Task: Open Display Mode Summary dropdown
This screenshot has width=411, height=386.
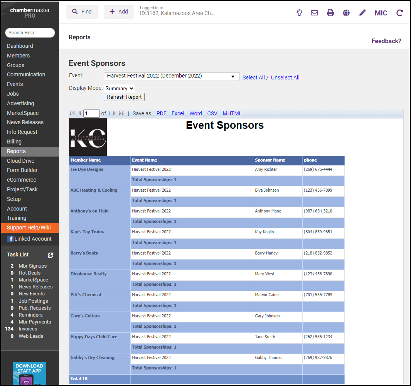Action: 120,88
